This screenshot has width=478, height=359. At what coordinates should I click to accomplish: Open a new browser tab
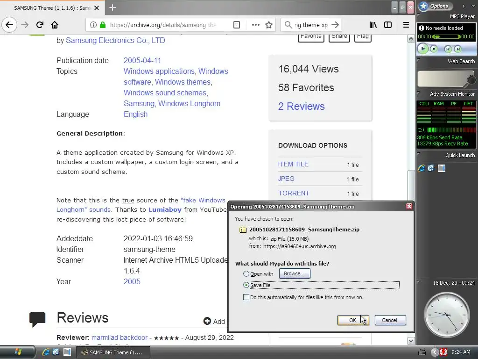tap(112, 7)
